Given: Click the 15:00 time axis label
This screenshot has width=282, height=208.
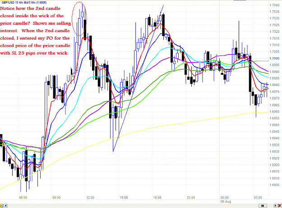Looking at the screenshot, I should 124,198.
